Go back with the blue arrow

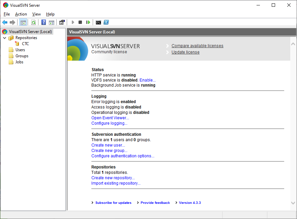(x=5, y=22)
